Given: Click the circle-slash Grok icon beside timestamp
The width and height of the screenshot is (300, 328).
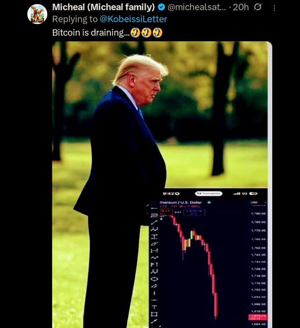Looking at the screenshot, I should click(258, 8).
